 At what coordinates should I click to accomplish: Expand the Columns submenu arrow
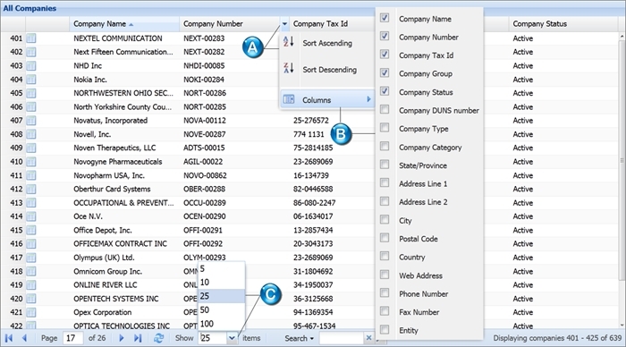click(x=368, y=99)
